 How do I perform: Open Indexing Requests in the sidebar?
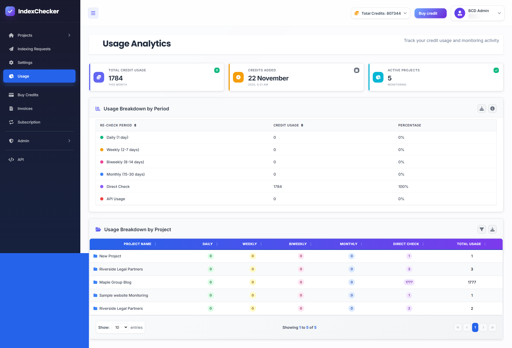(x=34, y=49)
